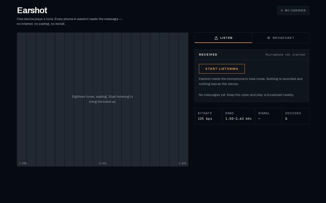Click the 'One device plays a tone' tagline
Viewport: 326px width, 203px height.
(70, 21)
